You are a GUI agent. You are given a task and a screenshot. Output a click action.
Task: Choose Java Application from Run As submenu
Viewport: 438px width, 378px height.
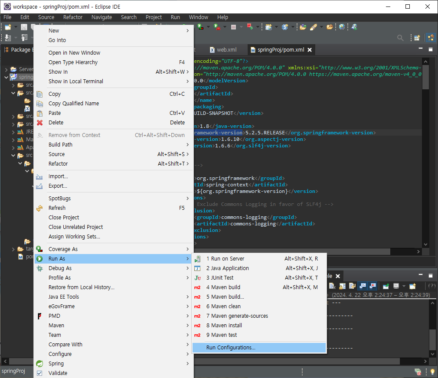click(259, 268)
